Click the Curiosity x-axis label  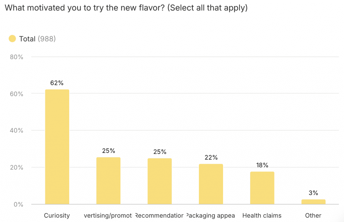tap(57, 216)
